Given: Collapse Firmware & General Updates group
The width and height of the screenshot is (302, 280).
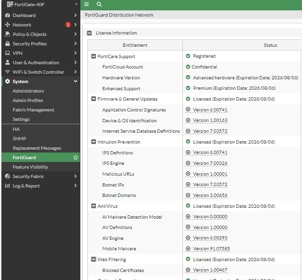Looking at the screenshot, I should [94, 99].
